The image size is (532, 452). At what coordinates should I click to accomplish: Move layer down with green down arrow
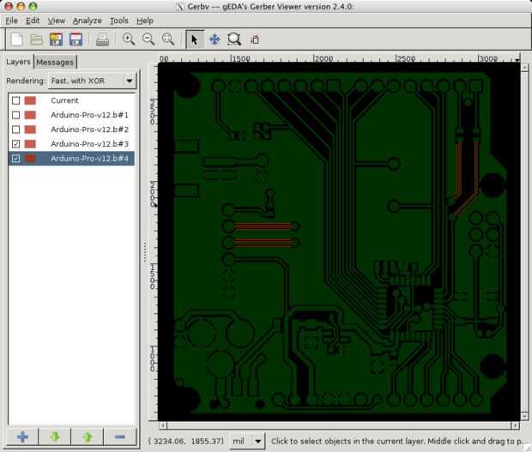coord(55,437)
